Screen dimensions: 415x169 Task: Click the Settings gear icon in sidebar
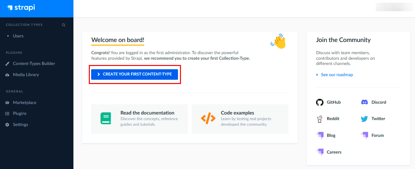pyautogui.click(x=7, y=125)
